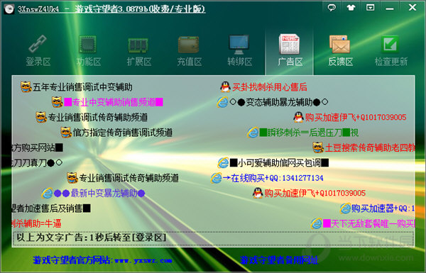Viewport: 426px width, 273px height.
Task: Click cat icon beside 五年专业销售调试中变辅助
Action: (x=26, y=87)
